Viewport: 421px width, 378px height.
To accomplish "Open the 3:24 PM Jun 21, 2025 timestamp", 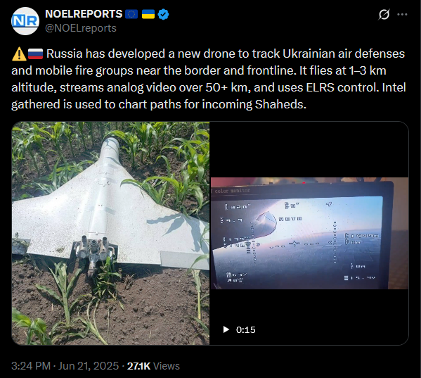I will coord(65,366).
